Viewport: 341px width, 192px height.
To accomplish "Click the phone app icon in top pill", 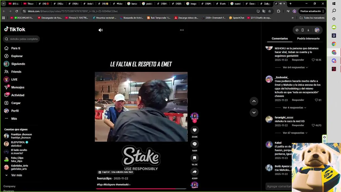I will click(303, 30).
